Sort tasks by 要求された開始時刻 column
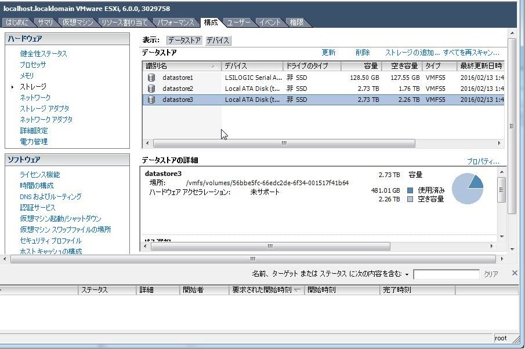 click(x=266, y=290)
